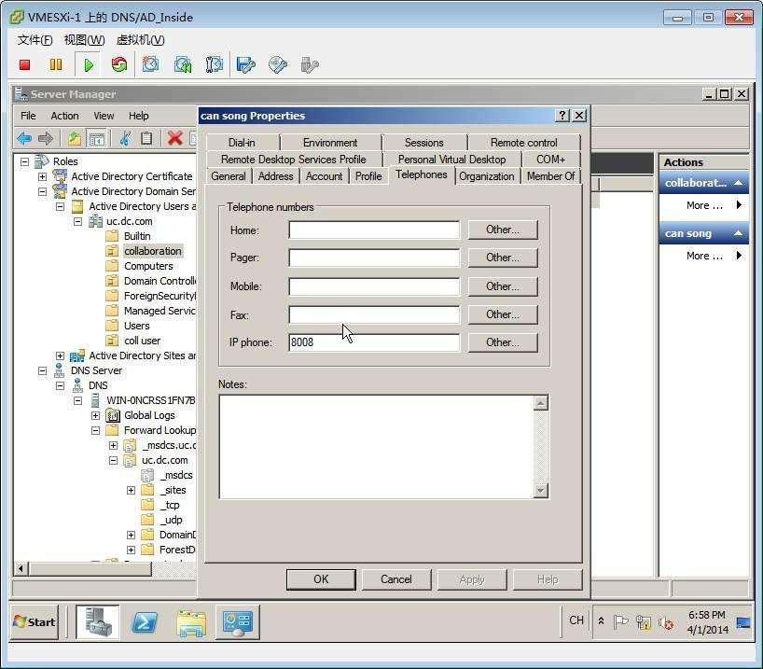Click the IP phone field containing 8008

click(x=374, y=342)
